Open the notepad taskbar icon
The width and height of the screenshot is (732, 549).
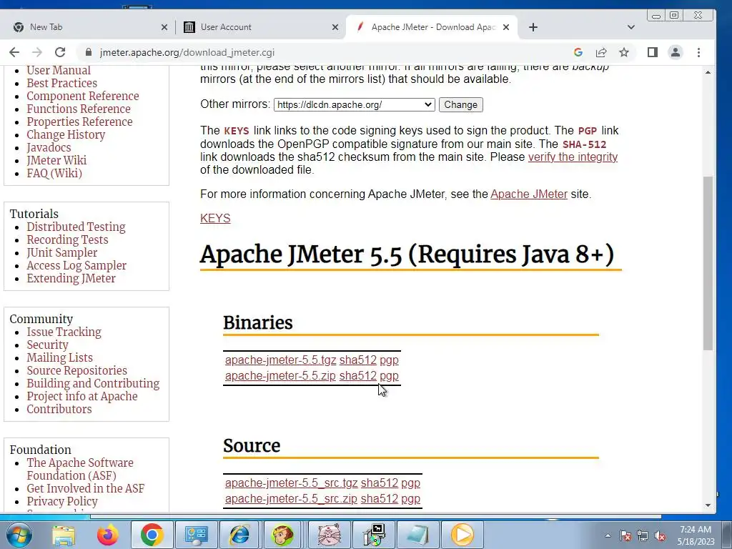tap(417, 535)
